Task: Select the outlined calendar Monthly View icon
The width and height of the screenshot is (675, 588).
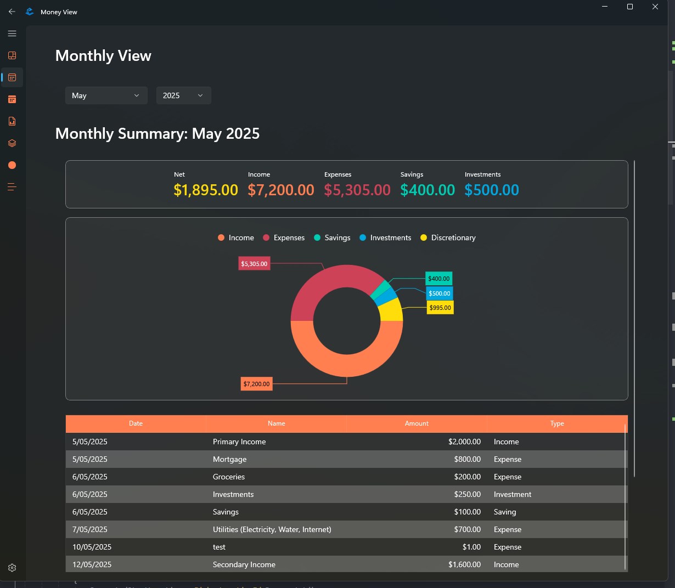Action: (12, 77)
